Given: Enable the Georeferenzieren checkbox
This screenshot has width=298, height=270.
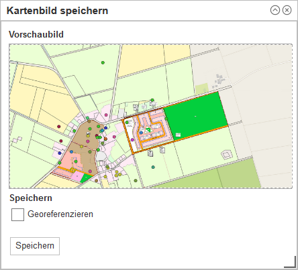Looking at the screenshot, I should point(17,214).
